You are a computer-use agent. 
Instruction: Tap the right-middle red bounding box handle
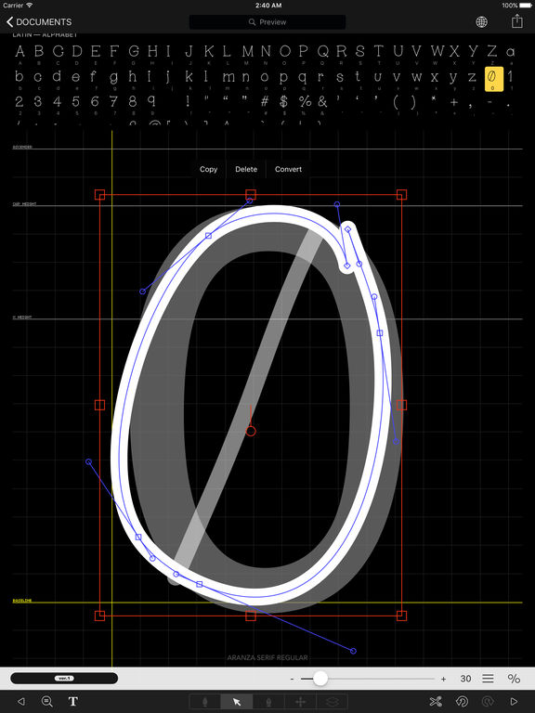tap(401, 405)
